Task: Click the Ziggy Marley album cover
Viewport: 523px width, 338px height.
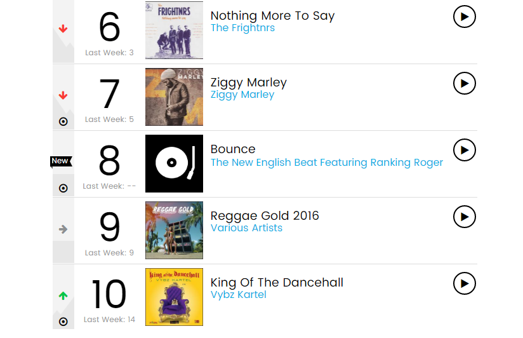Action: (x=174, y=97)
